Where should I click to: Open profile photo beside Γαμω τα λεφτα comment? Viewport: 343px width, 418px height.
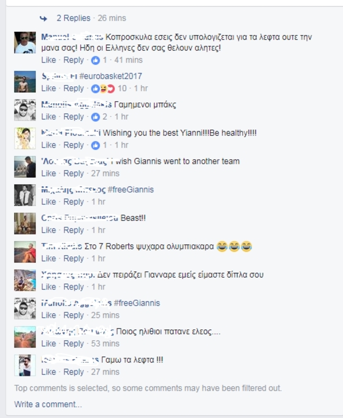click(25, 365)
